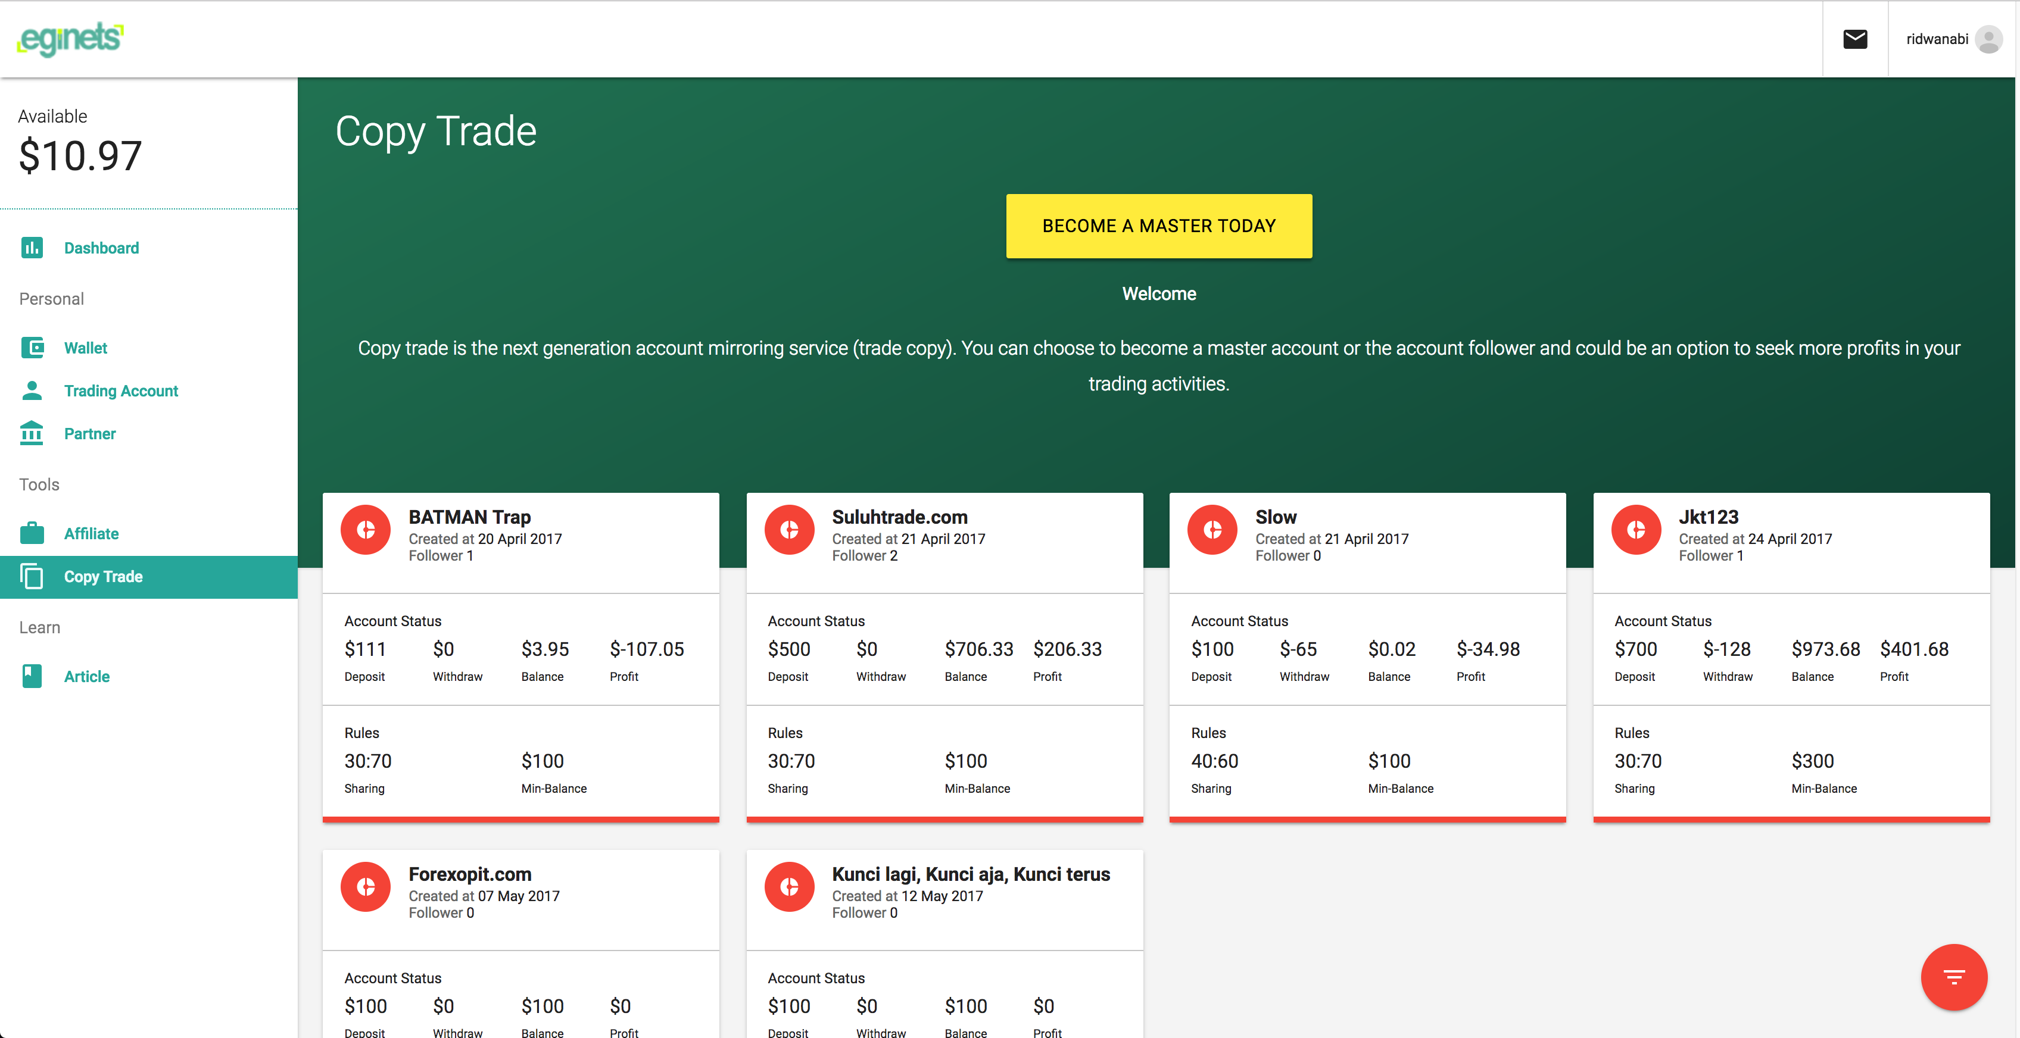Screen dimensions: 2020x1038
Task: Click the Slow card red icon
Action: coord(1212,530)
